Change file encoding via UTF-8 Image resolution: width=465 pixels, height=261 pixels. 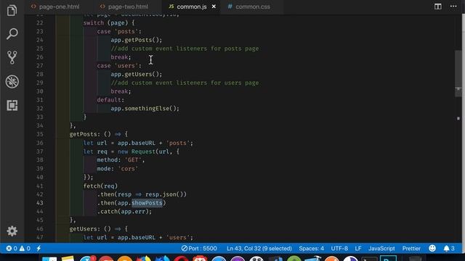(x=339, y=248)
